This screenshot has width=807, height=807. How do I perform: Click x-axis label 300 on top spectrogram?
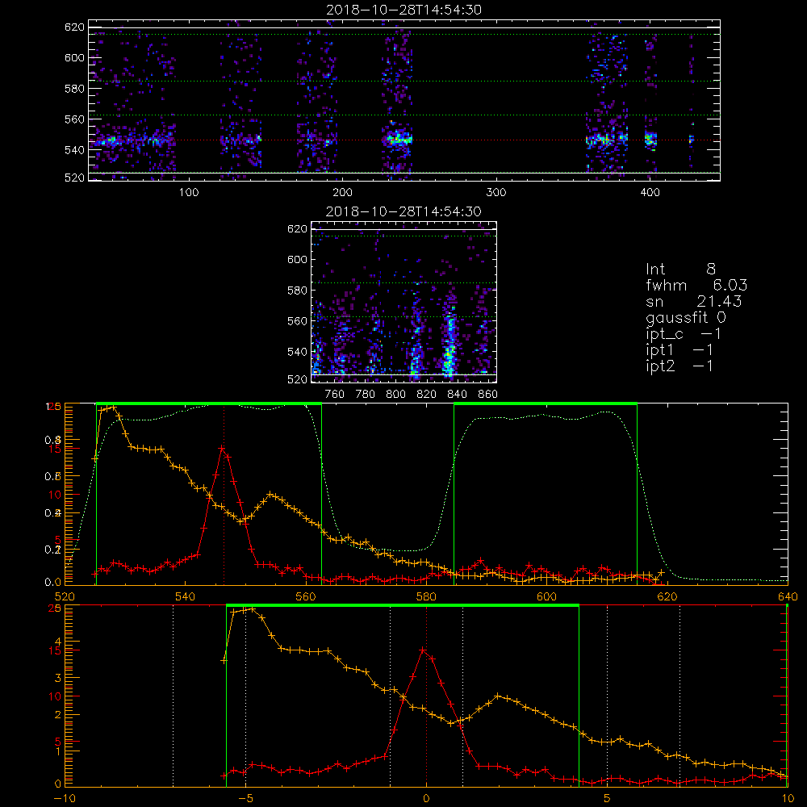coord(496,193)
